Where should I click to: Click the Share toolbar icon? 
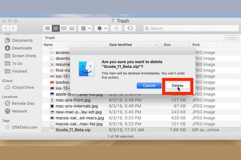pos(116,28)
